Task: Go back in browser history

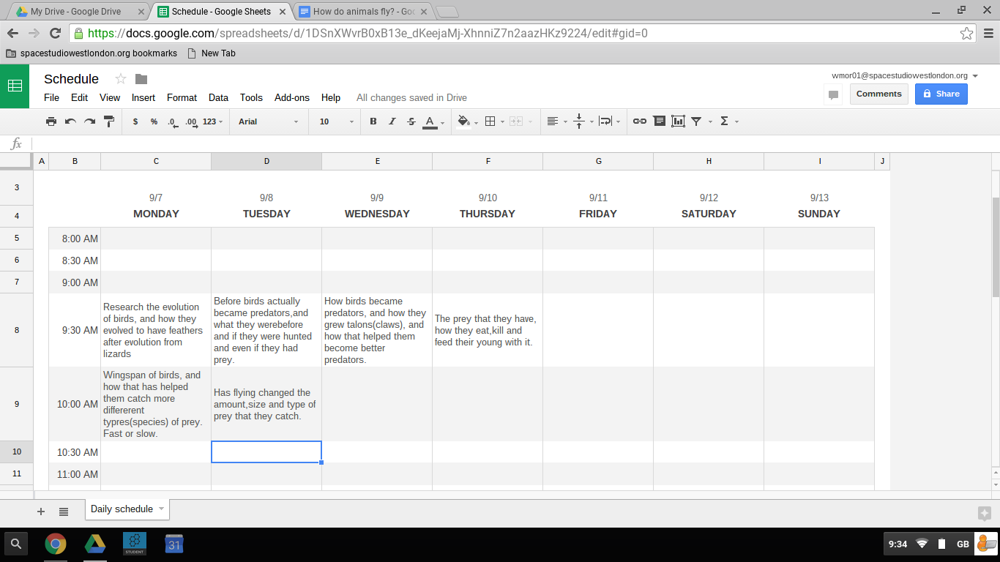Action: coord(12,33)
